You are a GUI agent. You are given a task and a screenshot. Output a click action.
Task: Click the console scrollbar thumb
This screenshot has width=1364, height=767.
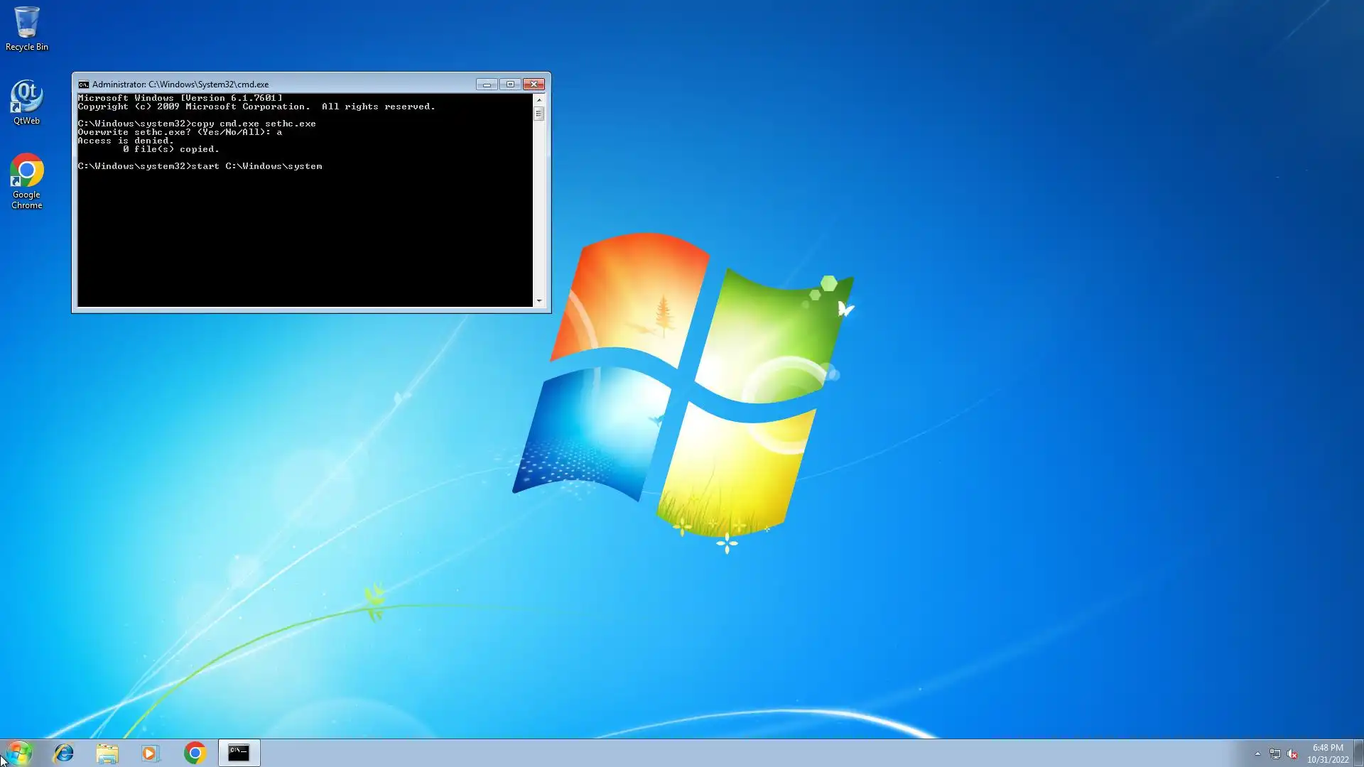(538, 114)
